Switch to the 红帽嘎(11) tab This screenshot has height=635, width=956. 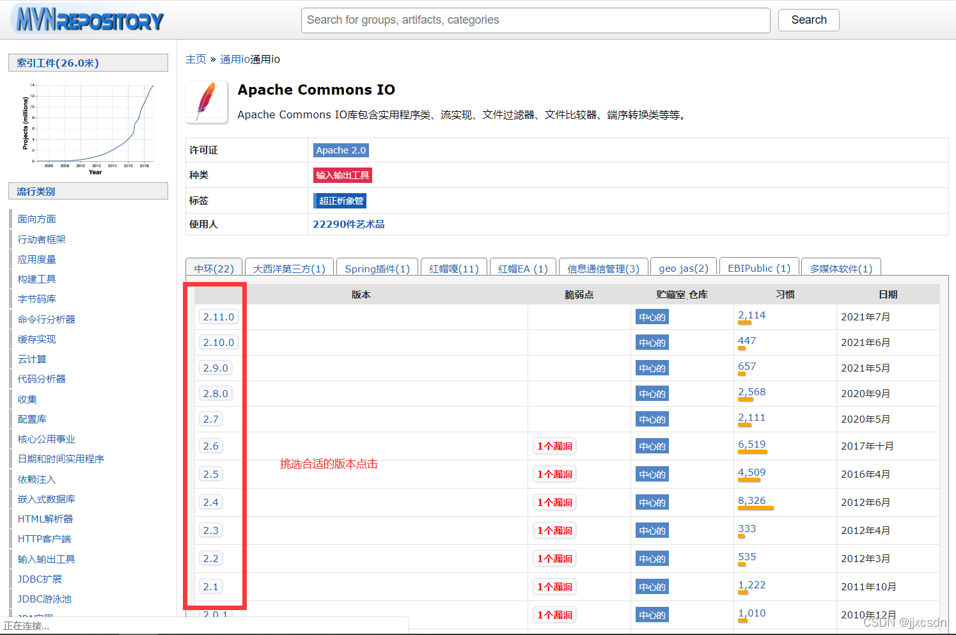pyautogui.click(x=454, y=269)
